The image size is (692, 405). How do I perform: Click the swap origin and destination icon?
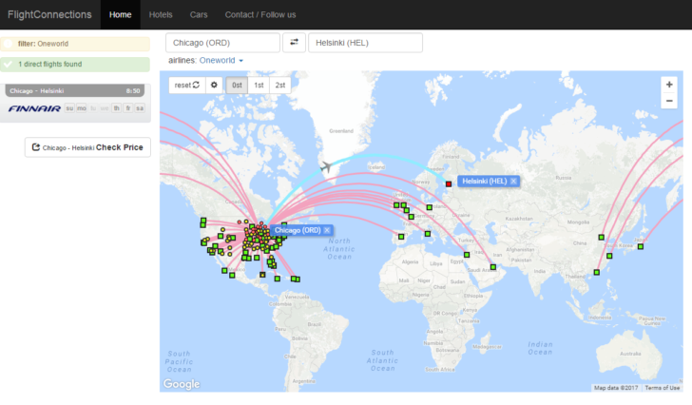point(294,43)
